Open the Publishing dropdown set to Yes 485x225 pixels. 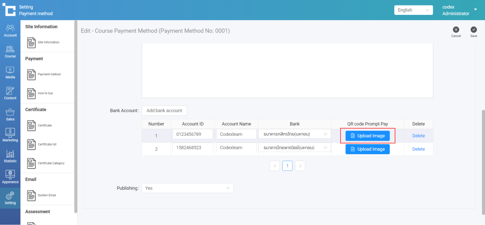tap(187, 188)
